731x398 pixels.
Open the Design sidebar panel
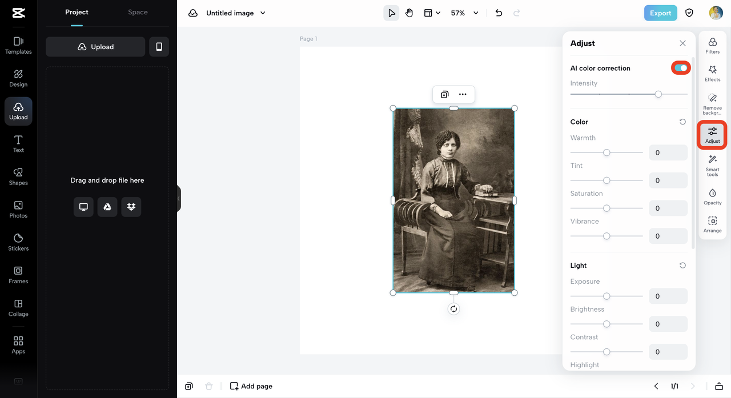click(18, 78)
